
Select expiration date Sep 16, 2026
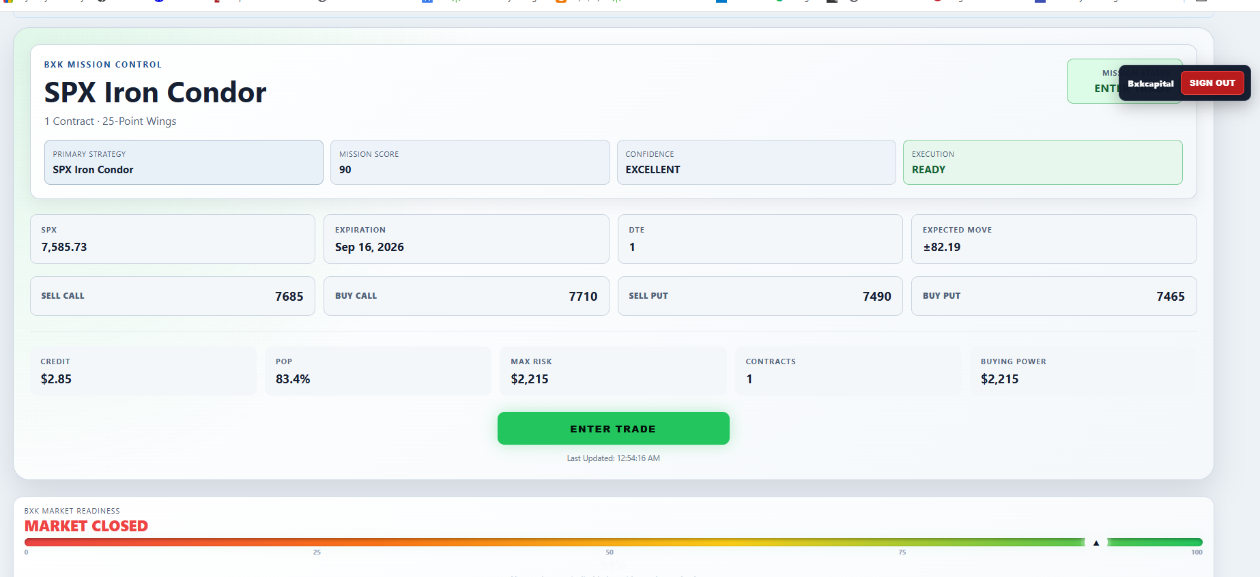(369, 247)
